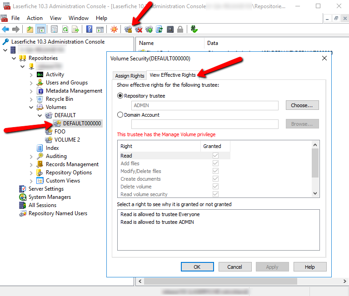Viewport: 349px width, 296px height.
Task: Open the View menu
Action: [x=55, y=18]
